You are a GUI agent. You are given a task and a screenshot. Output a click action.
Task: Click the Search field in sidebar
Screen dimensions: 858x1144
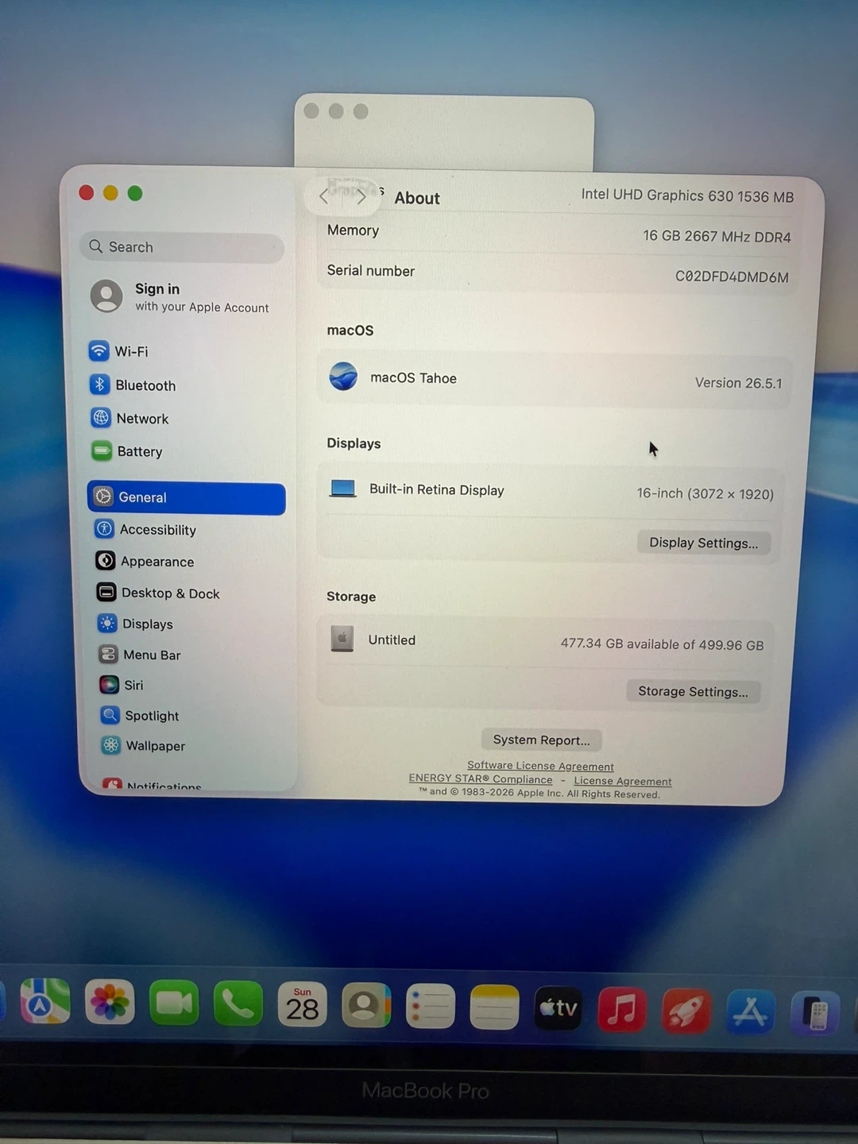pos(182,247)
